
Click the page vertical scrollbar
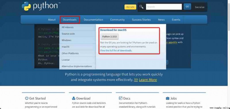coord(229,54)
